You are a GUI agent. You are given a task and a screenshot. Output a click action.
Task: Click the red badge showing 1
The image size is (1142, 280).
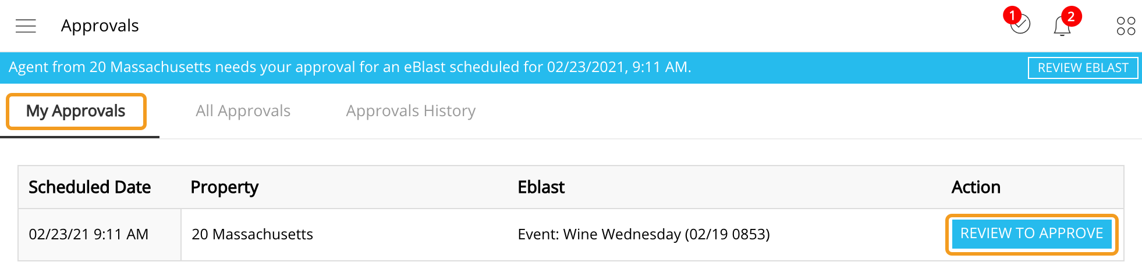point(1012,15)
